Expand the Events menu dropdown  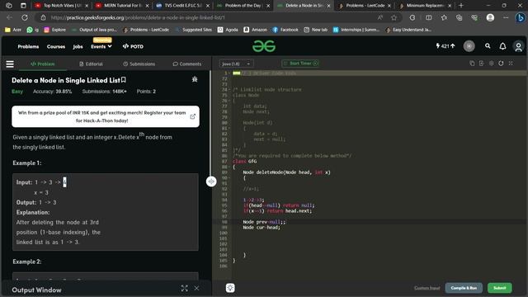click(x=101, y=46)
